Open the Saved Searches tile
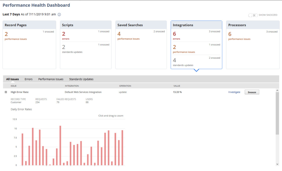Screen dimensions: 282x171 click(x=141, y=25)
